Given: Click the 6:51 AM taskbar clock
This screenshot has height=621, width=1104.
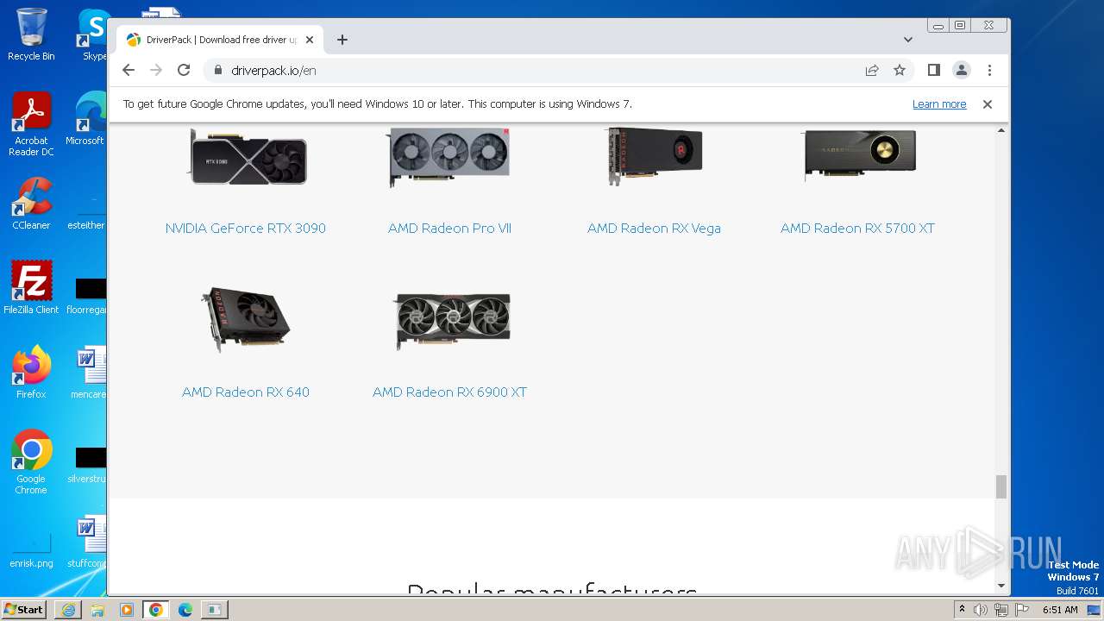Looking at the screenshot, I should point(1060,610).
